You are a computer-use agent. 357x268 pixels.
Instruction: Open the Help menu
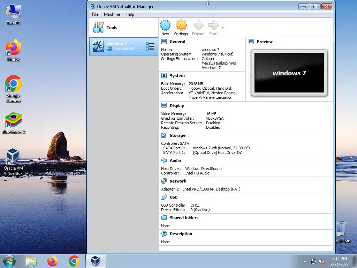point(130,14)
